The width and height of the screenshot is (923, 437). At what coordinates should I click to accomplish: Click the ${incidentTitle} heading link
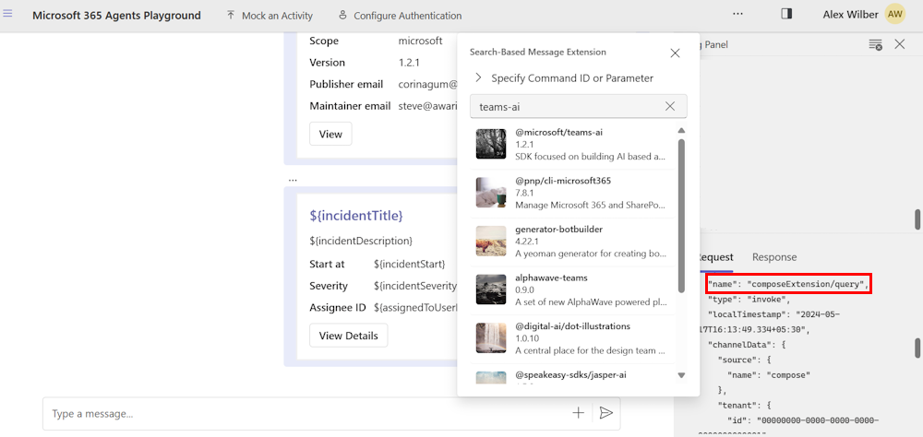coord(356,216)
